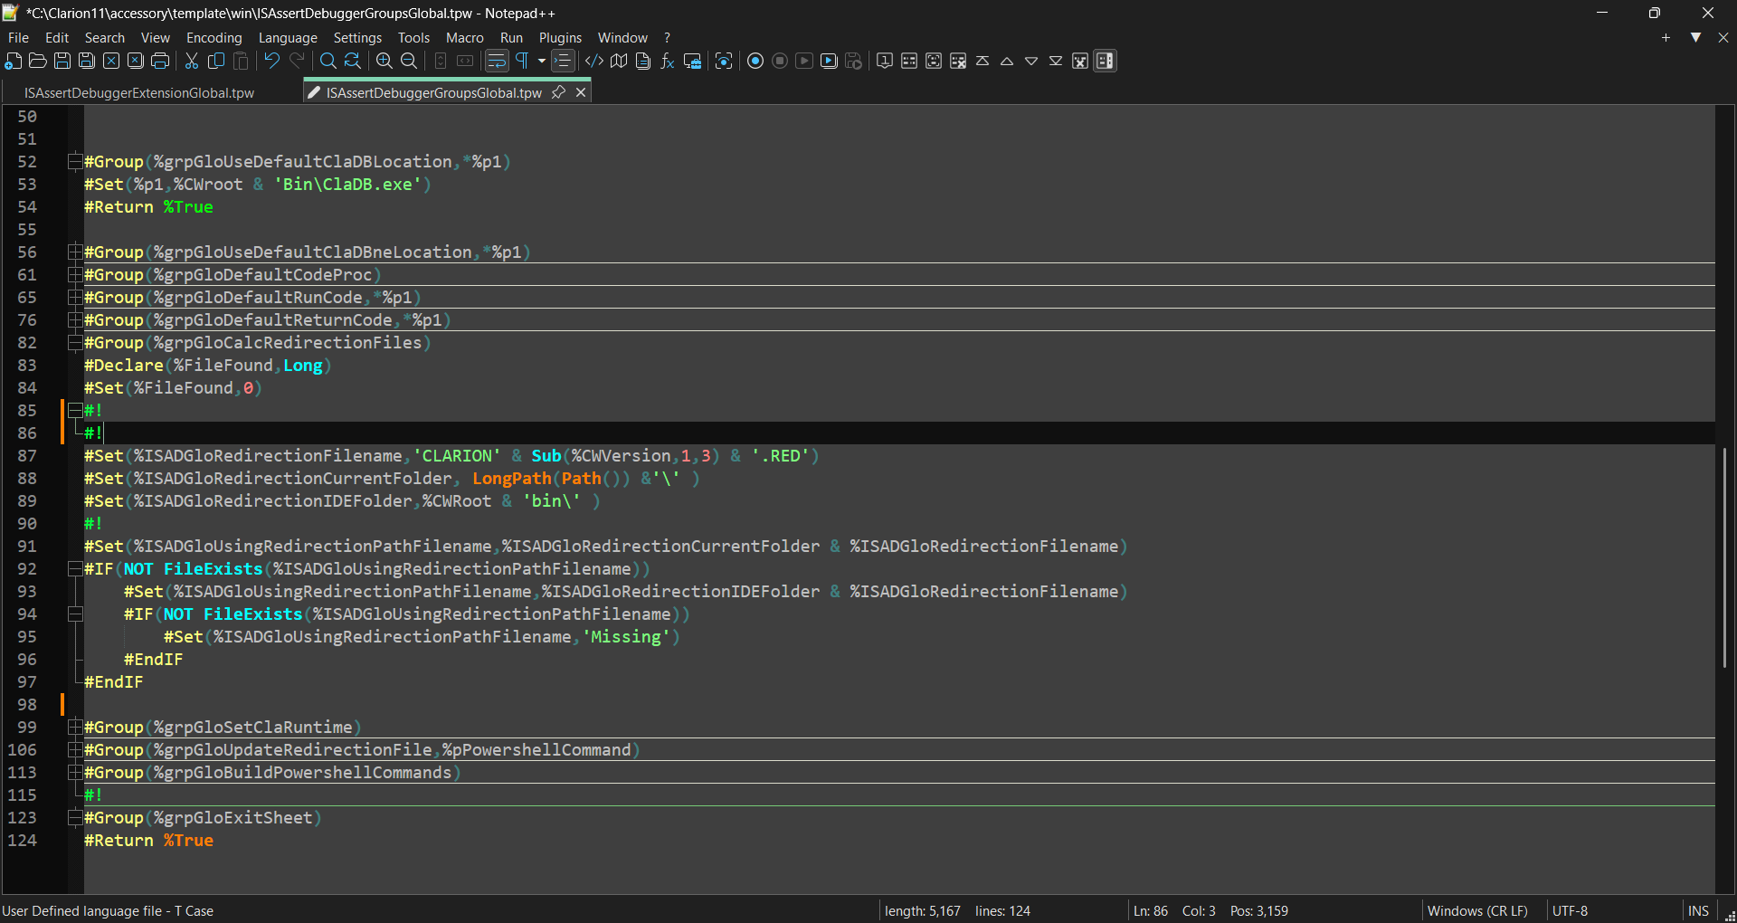Toggle the Word Wrap toolbar button

click(497, 62)
